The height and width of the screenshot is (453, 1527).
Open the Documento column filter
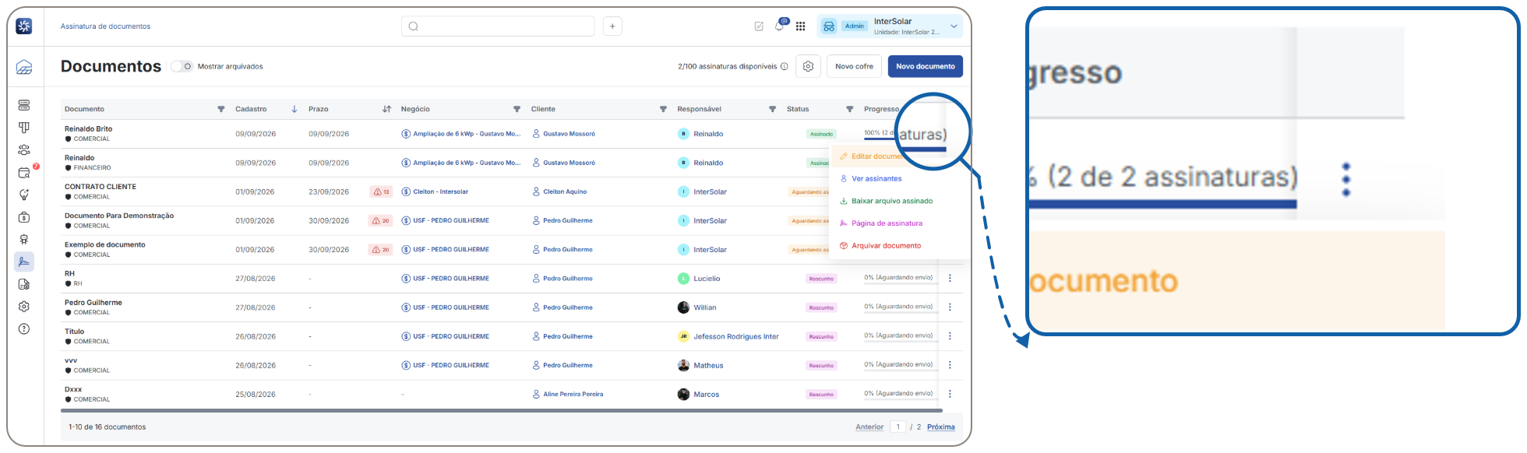(x=221, y=109)
